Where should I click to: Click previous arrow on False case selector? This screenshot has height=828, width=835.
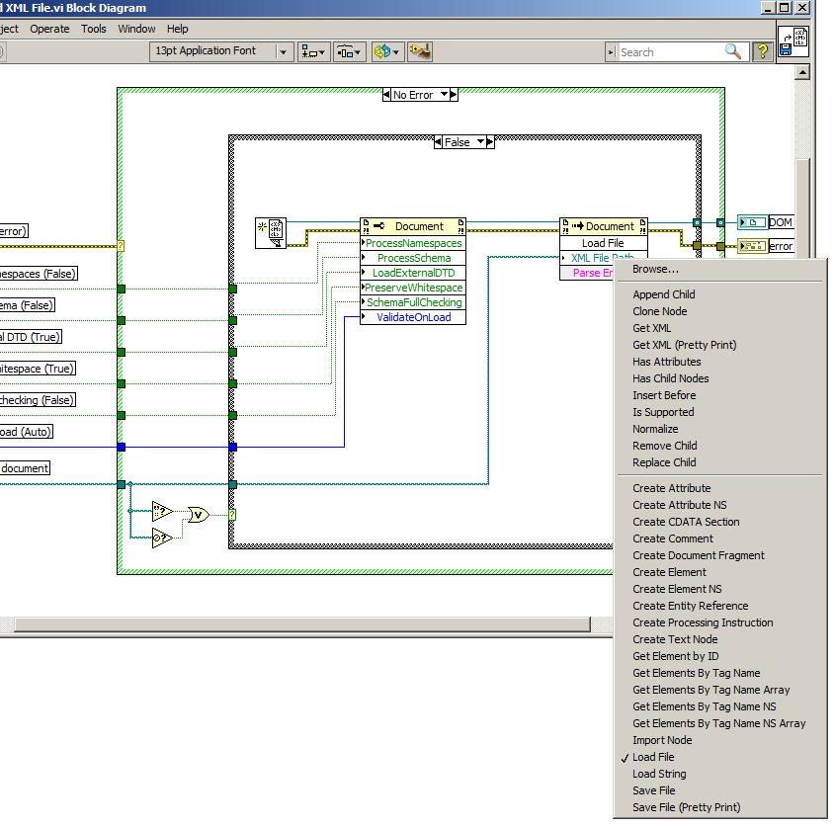click(x=440, y=142)
